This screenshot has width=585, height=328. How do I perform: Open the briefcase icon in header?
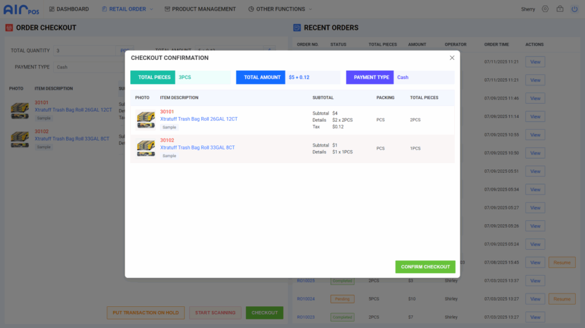pos(560,9)
